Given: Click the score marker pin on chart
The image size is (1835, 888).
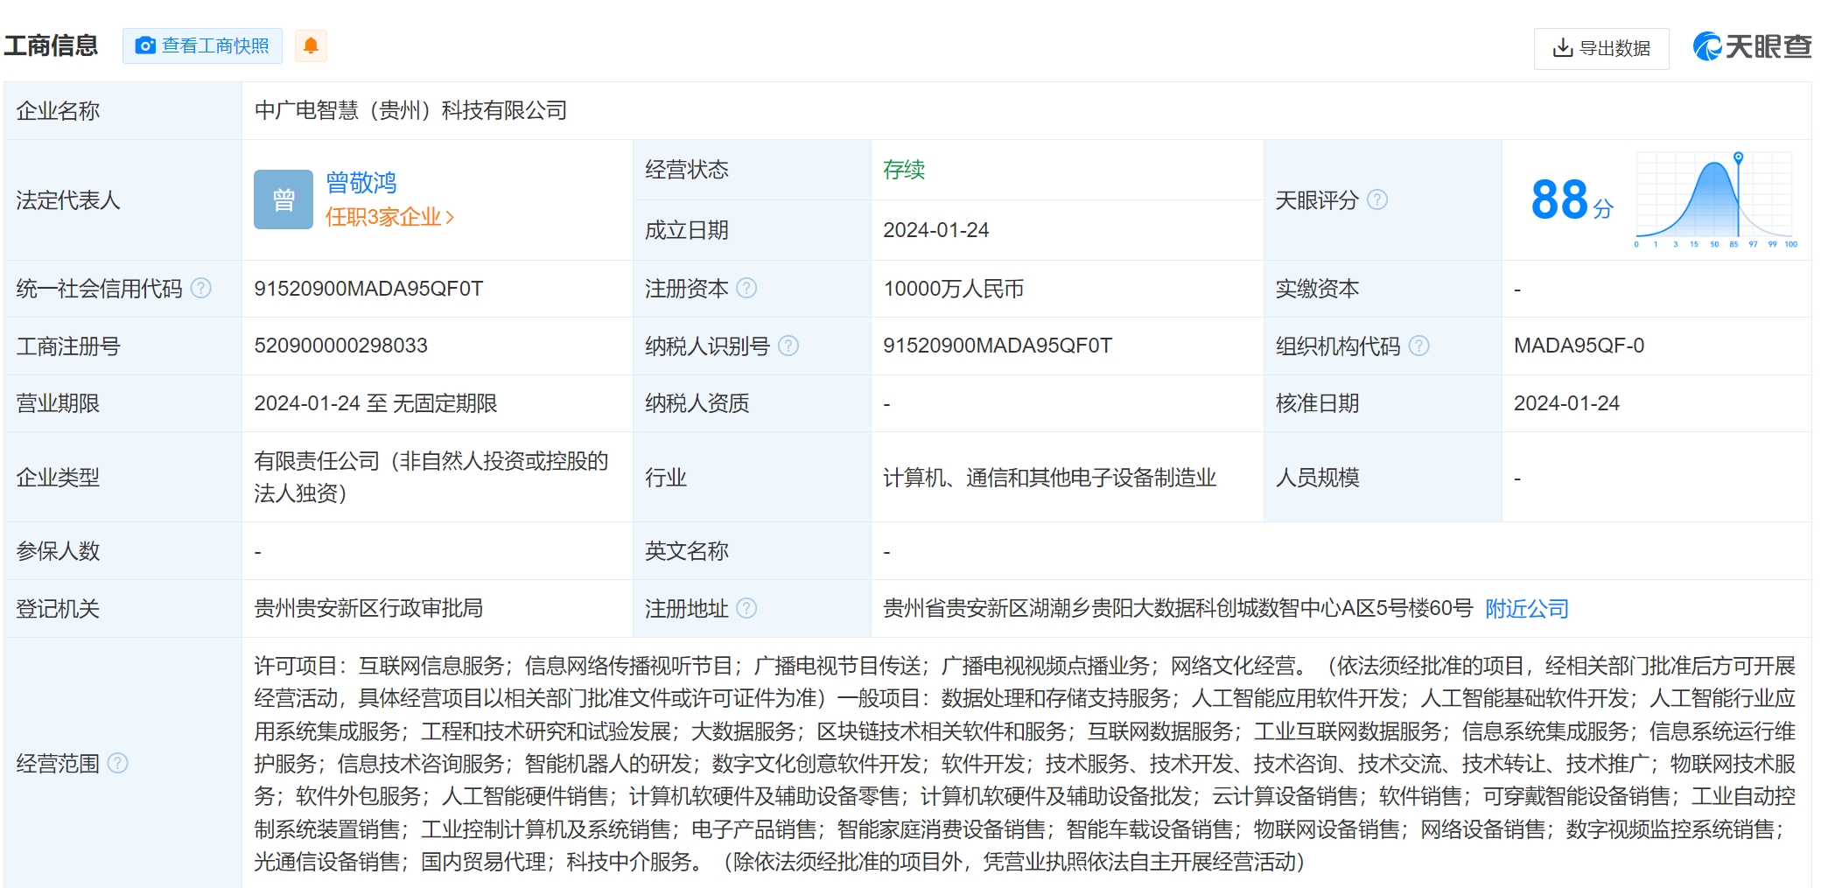Looking at the screenshot, I should click(1739, 157).
